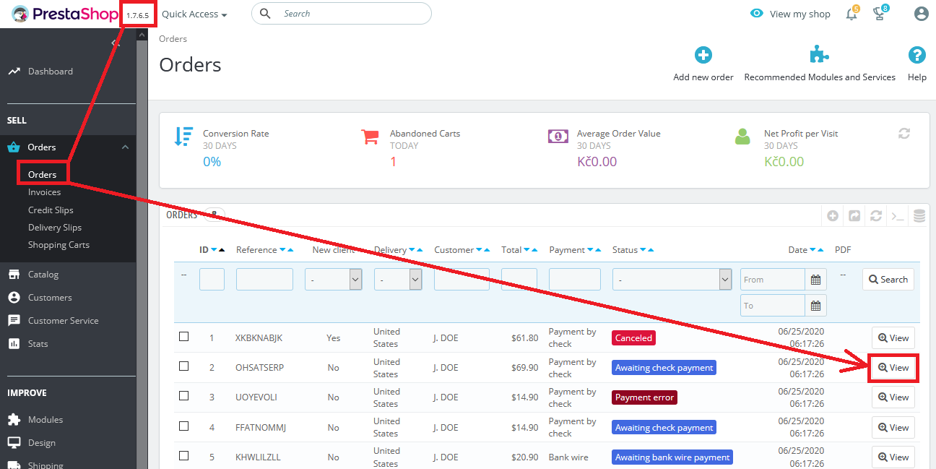Select checkbox for order 4 FFATNOMMJ
This screenshot has height=469, width=936.
(183, 426)
